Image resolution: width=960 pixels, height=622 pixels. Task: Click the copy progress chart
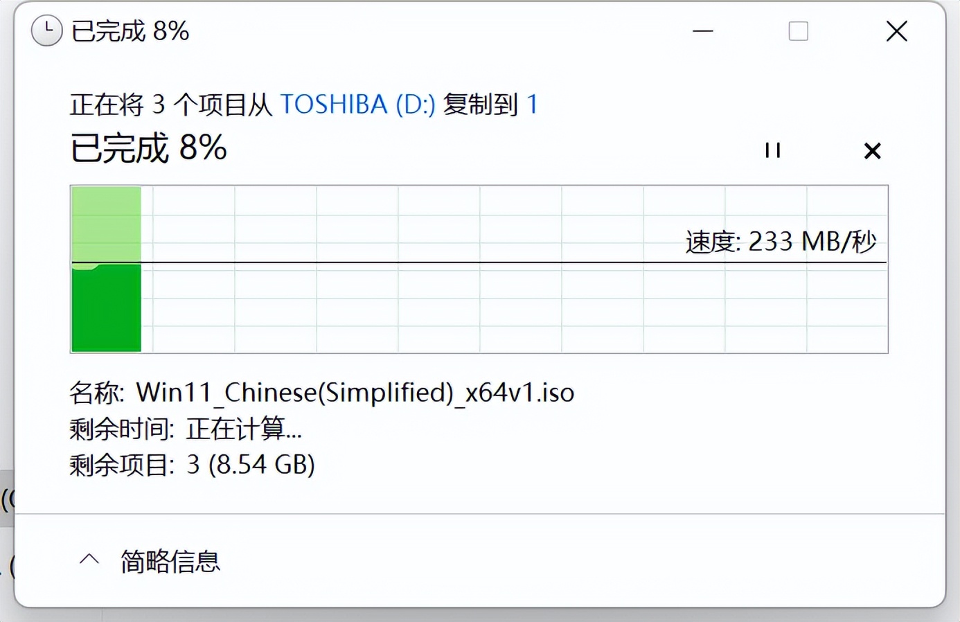478,268
